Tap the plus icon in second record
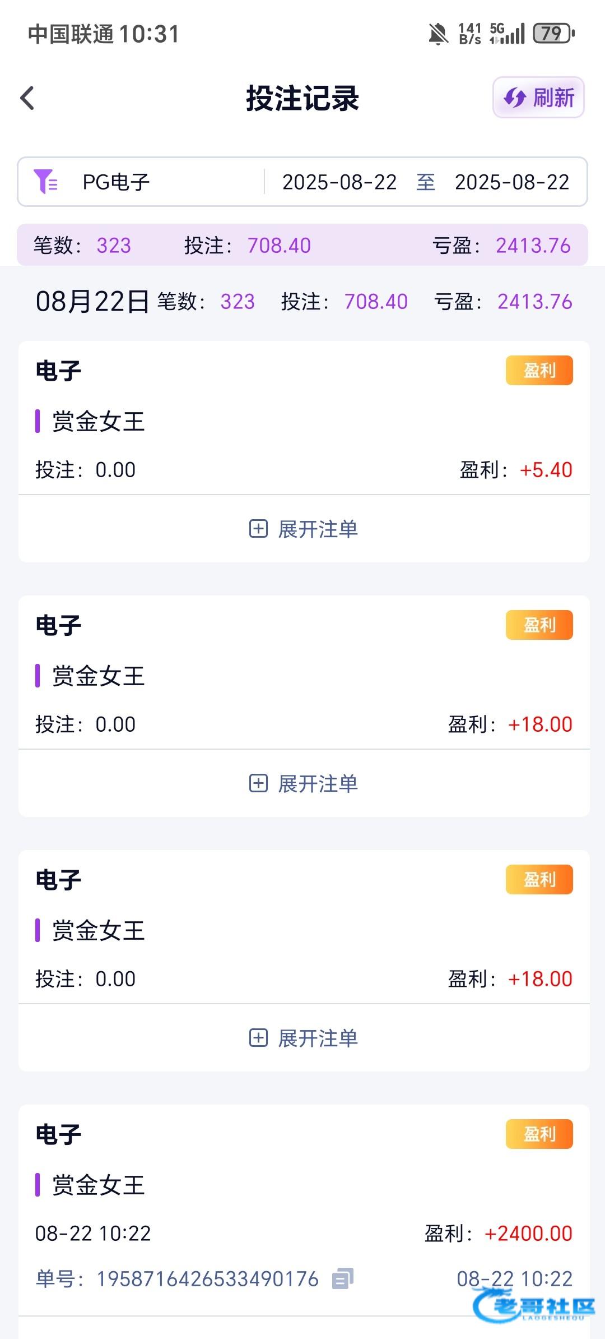This screenshot has width=605, height=1339. (258, 783)
